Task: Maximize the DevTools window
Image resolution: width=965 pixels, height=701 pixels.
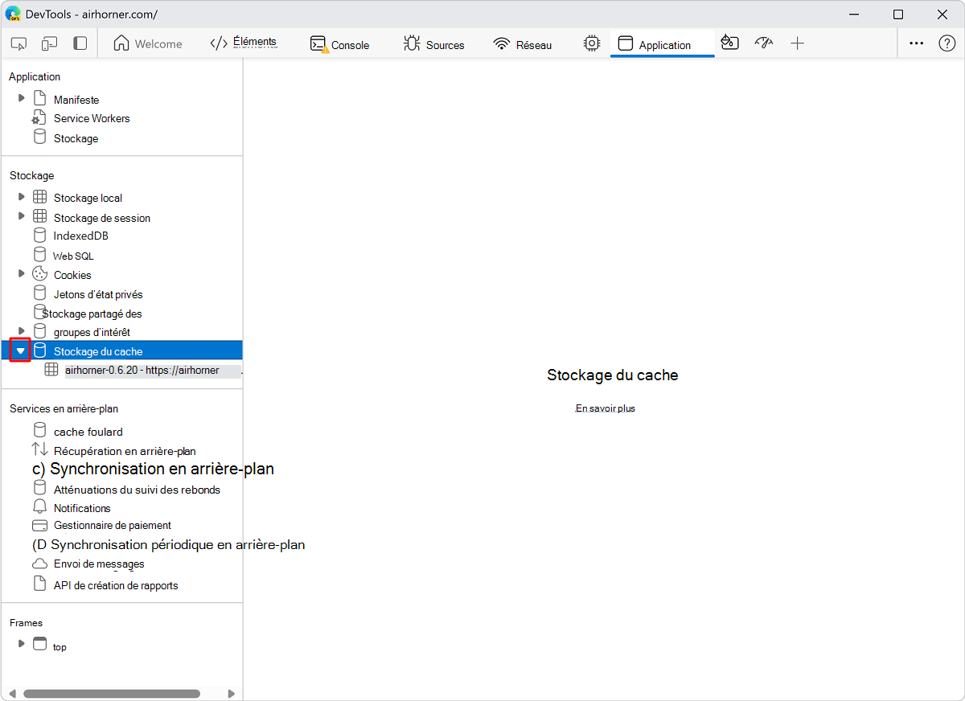Action: (898, 14)
